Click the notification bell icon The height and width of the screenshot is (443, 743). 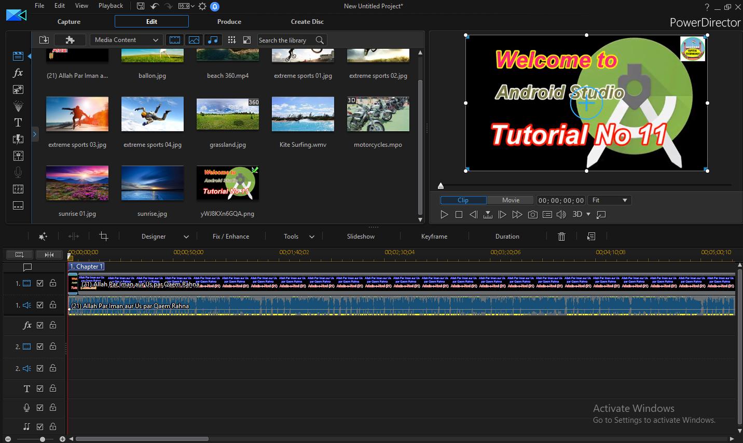point(215,6)
